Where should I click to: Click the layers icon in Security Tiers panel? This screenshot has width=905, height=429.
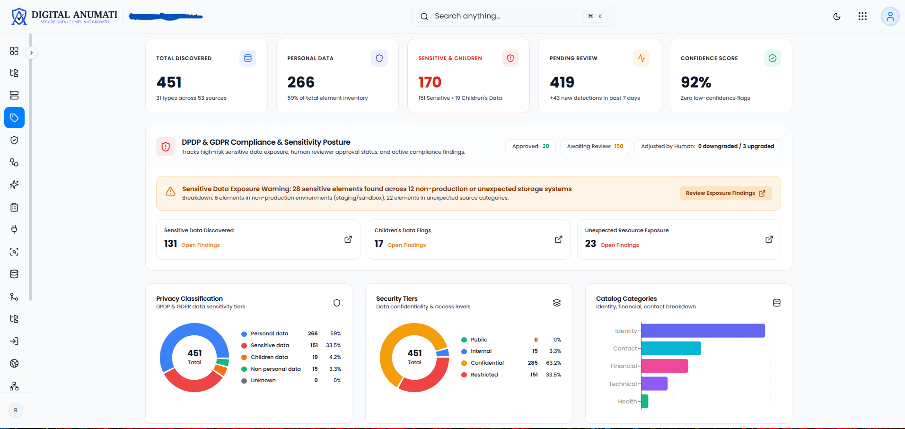[x=557, y=303]
